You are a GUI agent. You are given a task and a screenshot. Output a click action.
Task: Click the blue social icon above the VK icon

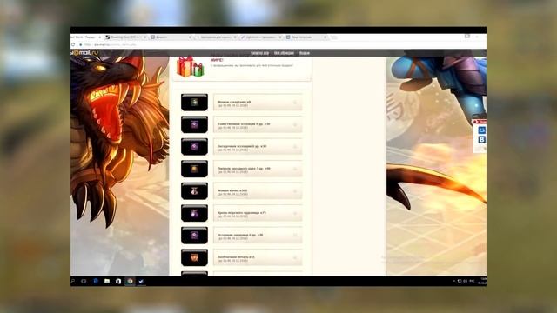click(481, 130)
